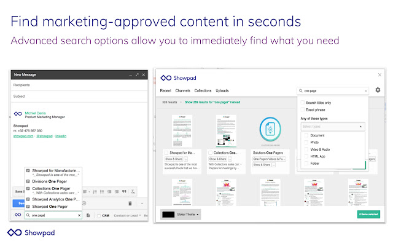Click the black Global Theme color swatch
This screenshot has height=246, width=393.
point(168,215)
